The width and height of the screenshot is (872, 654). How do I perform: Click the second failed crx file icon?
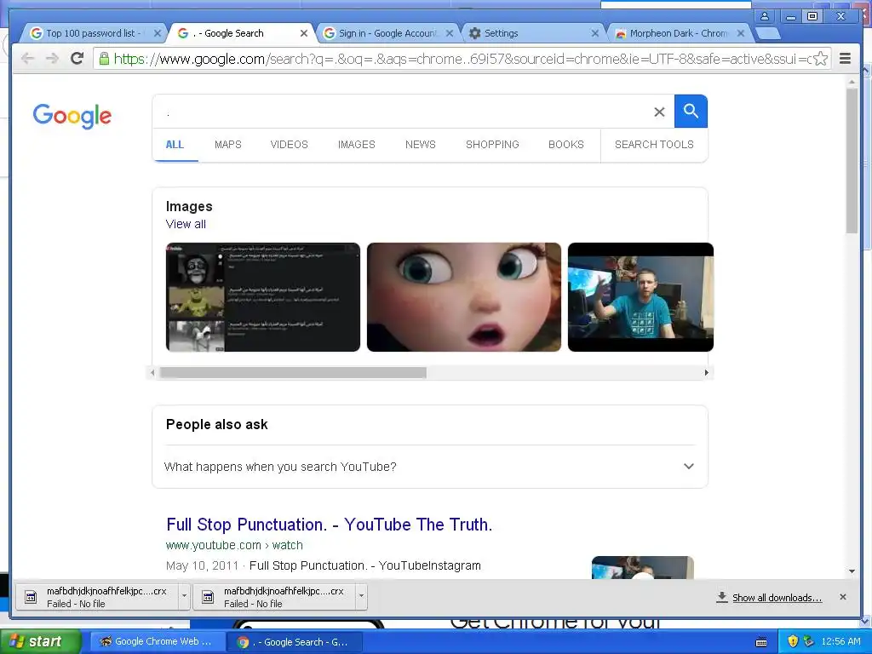tap(208, 597)
